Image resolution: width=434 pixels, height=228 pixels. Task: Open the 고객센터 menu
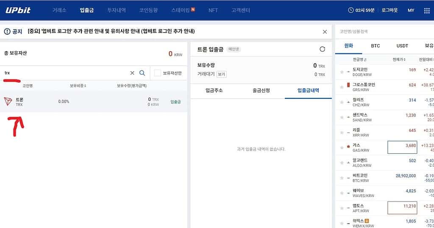(x=241, y=10)
